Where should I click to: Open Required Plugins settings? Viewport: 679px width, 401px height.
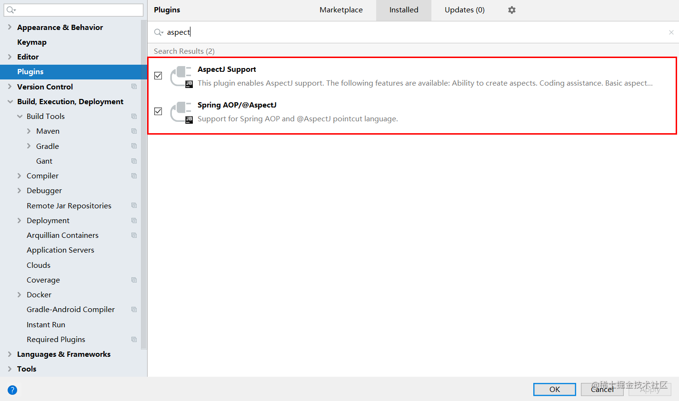56,340
